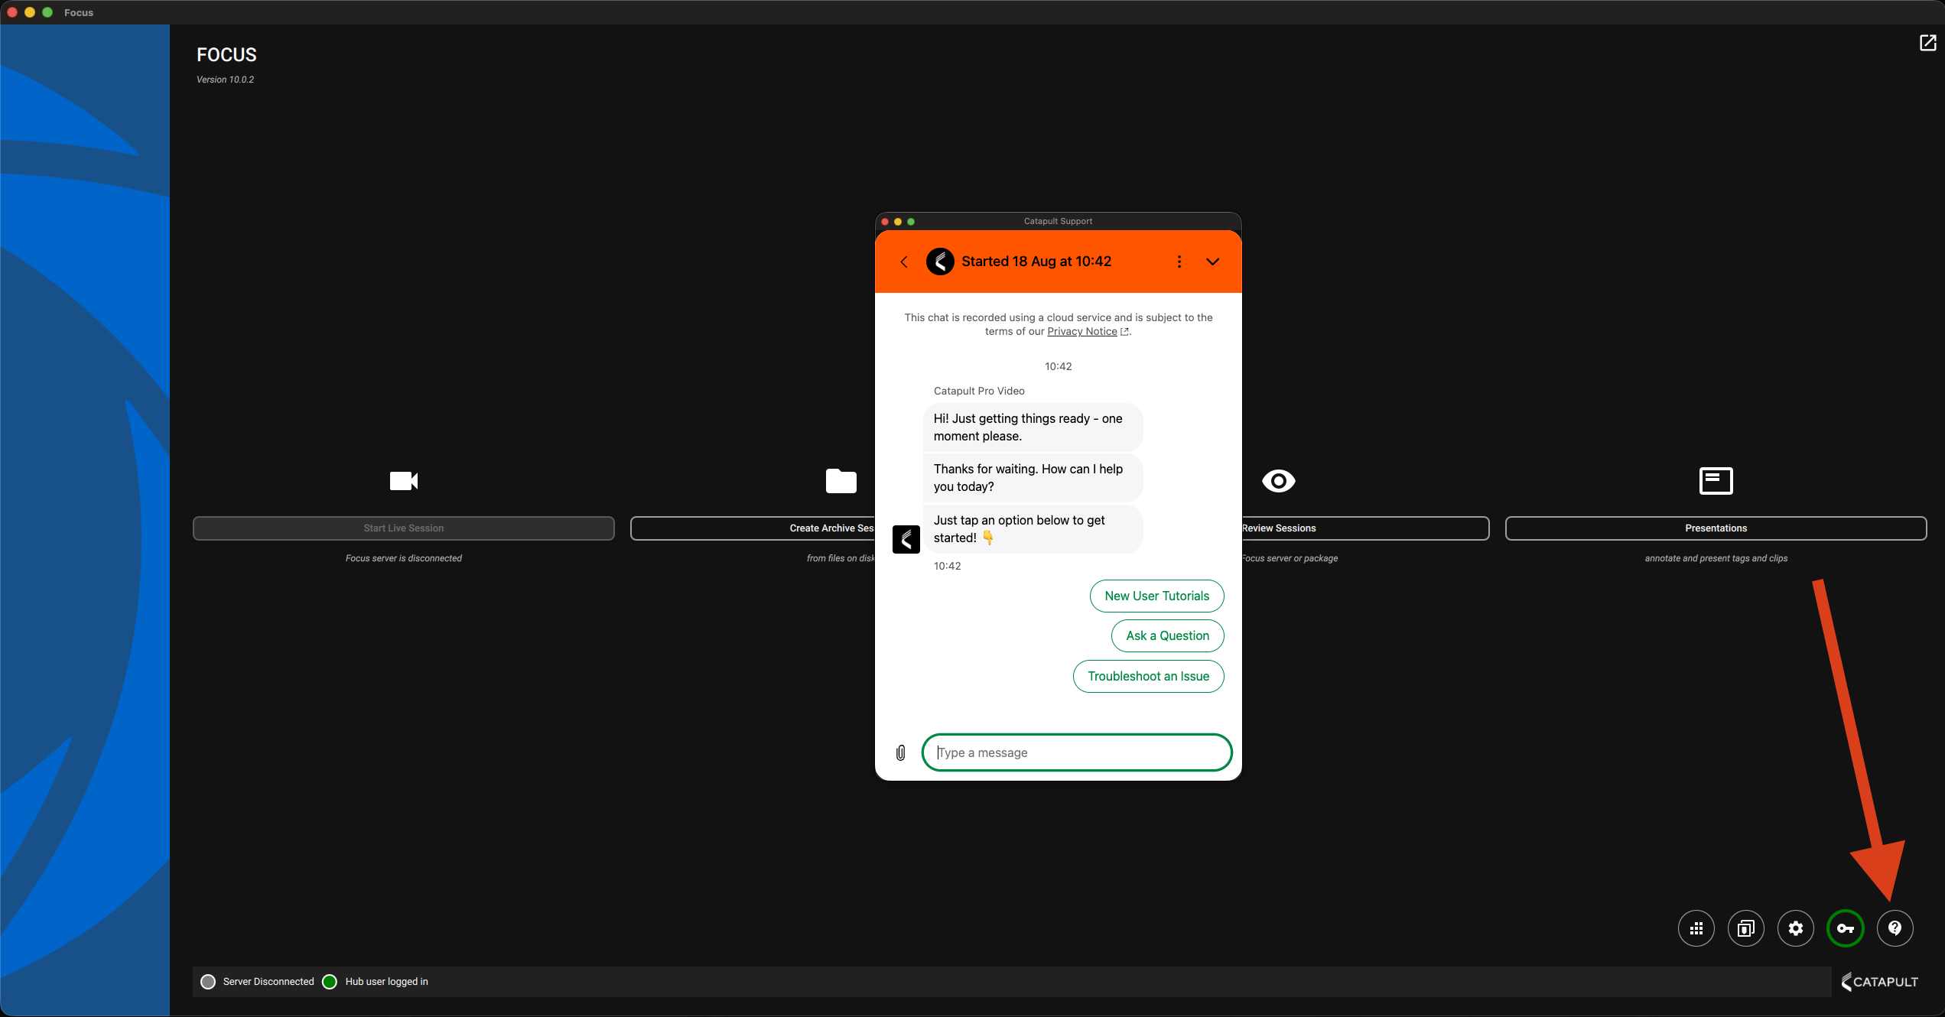
Task: Click the 'Hi! Just getting things ready' message
Action: 1033,427
